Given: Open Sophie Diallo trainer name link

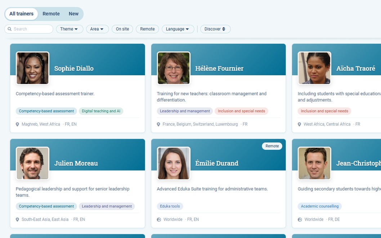Looking at the screenshot, I should point(74,68).
